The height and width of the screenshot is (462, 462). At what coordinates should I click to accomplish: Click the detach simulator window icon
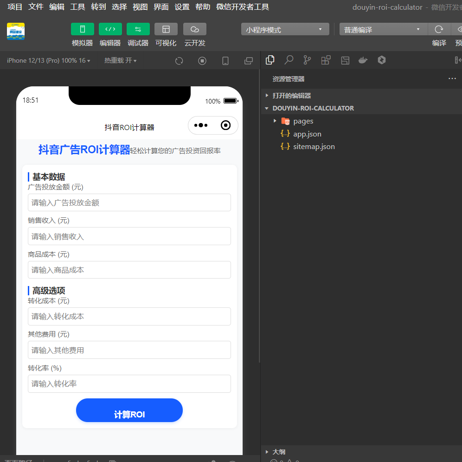click(x=249, y=61)
